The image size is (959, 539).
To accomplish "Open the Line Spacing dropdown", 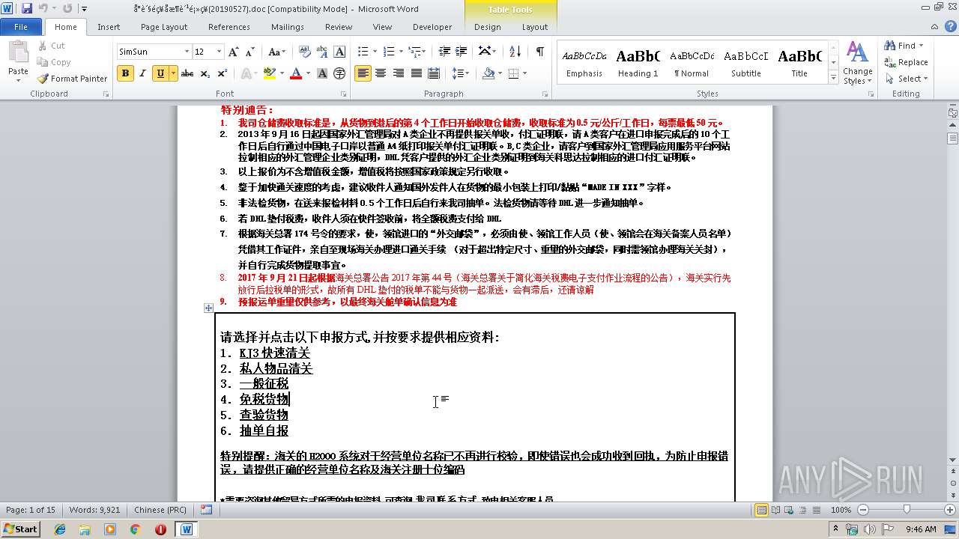I will pos(461,73).
